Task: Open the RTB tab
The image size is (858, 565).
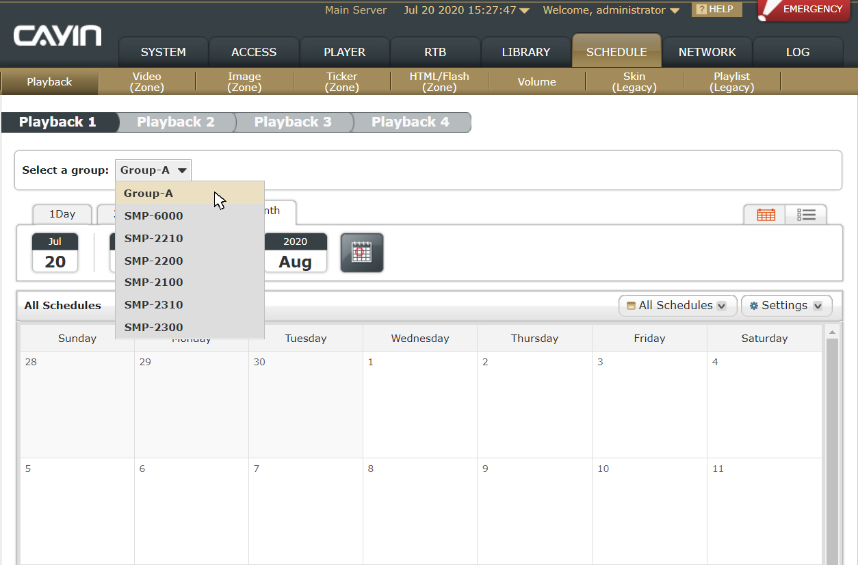Action: click(435, 52)
